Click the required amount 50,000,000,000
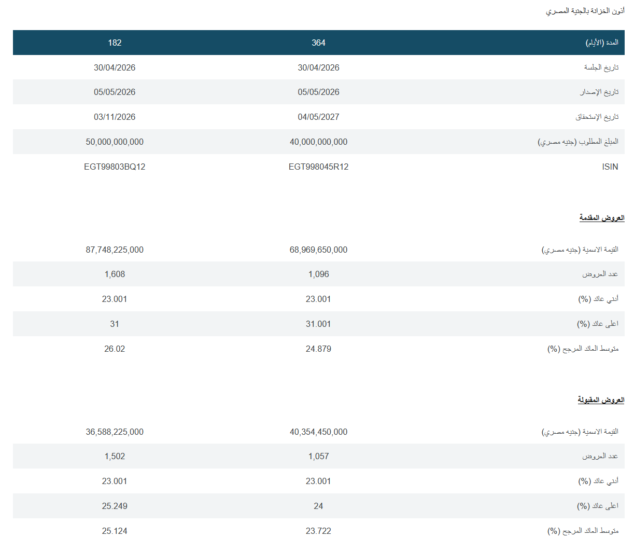The width and height of the screenshot is (634, 551). pyautogui.click(x=115, y=142)
